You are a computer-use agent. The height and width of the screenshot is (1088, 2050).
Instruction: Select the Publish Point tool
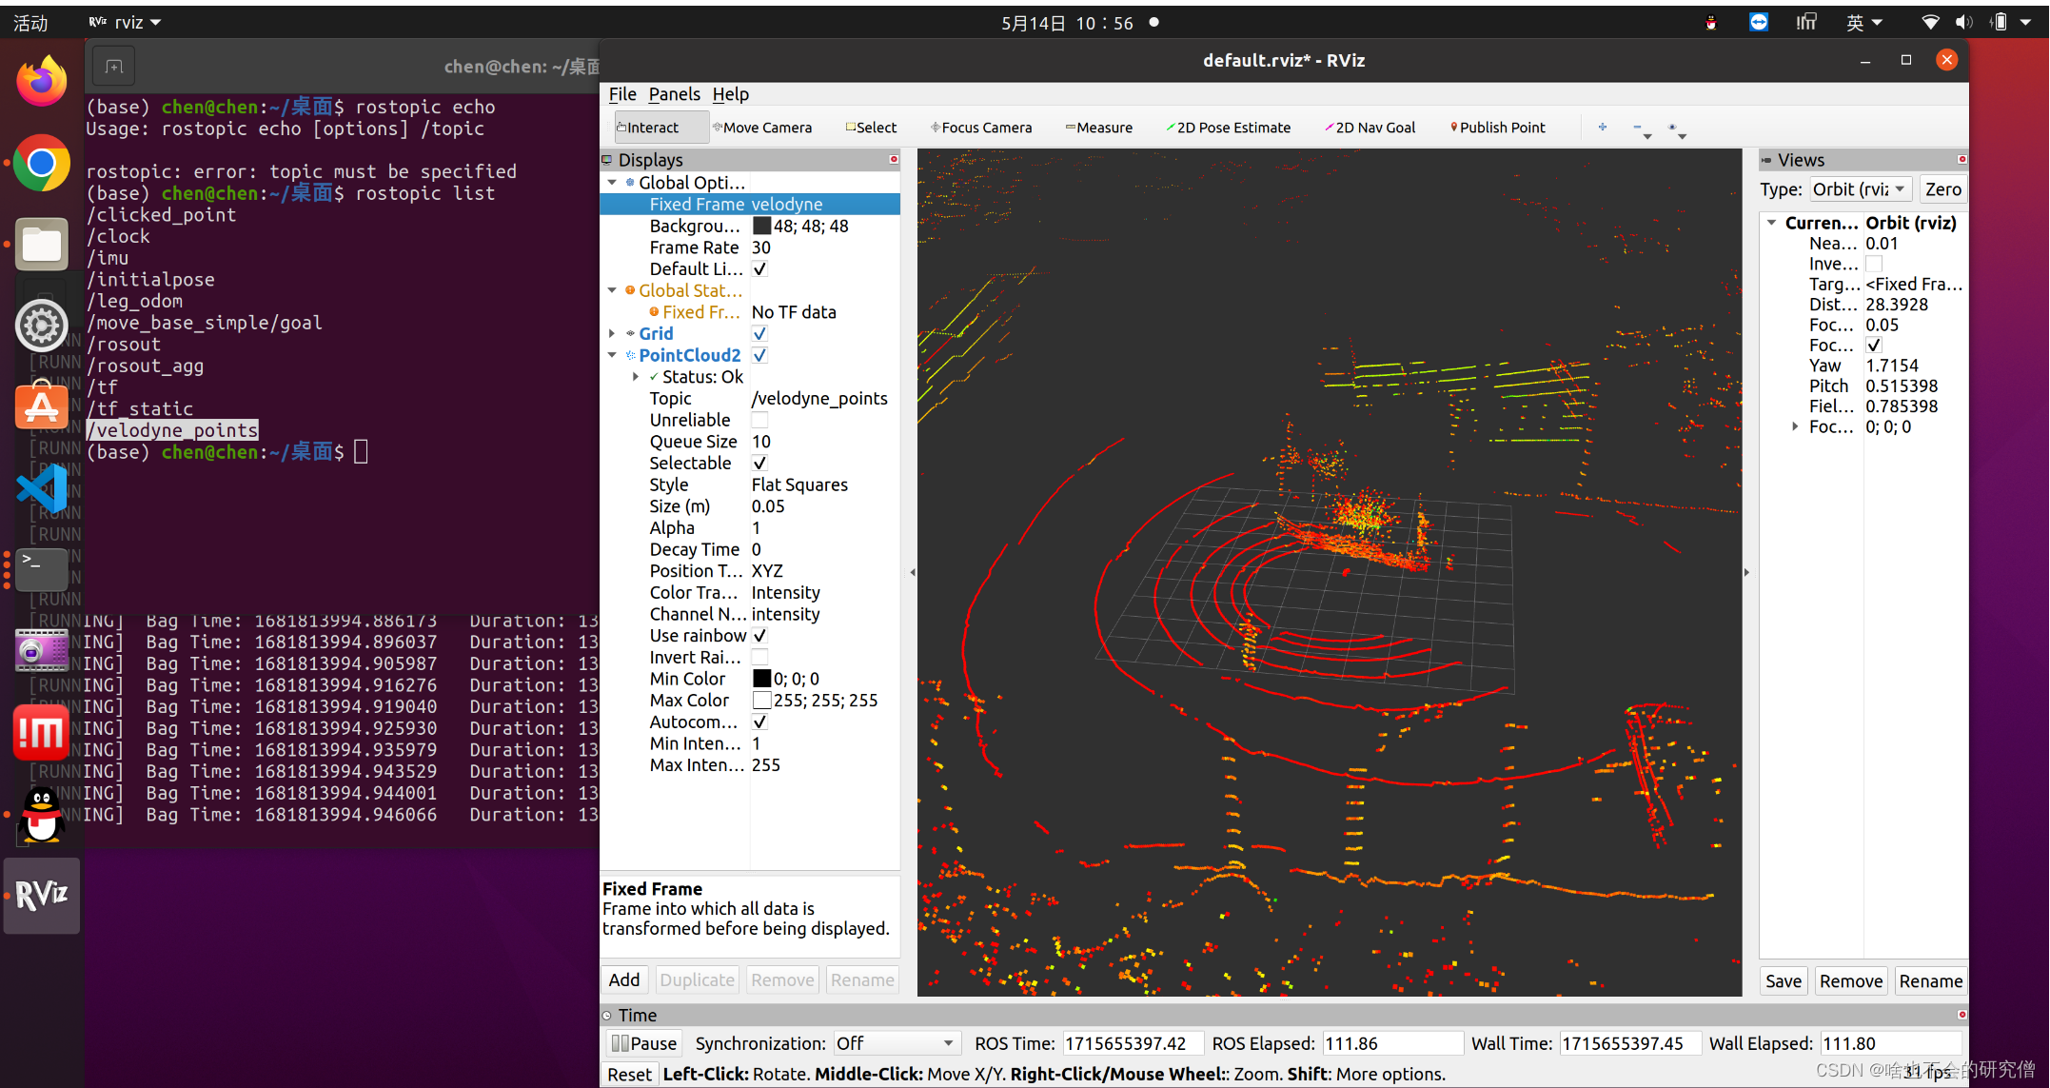(x=1497, y=128)
